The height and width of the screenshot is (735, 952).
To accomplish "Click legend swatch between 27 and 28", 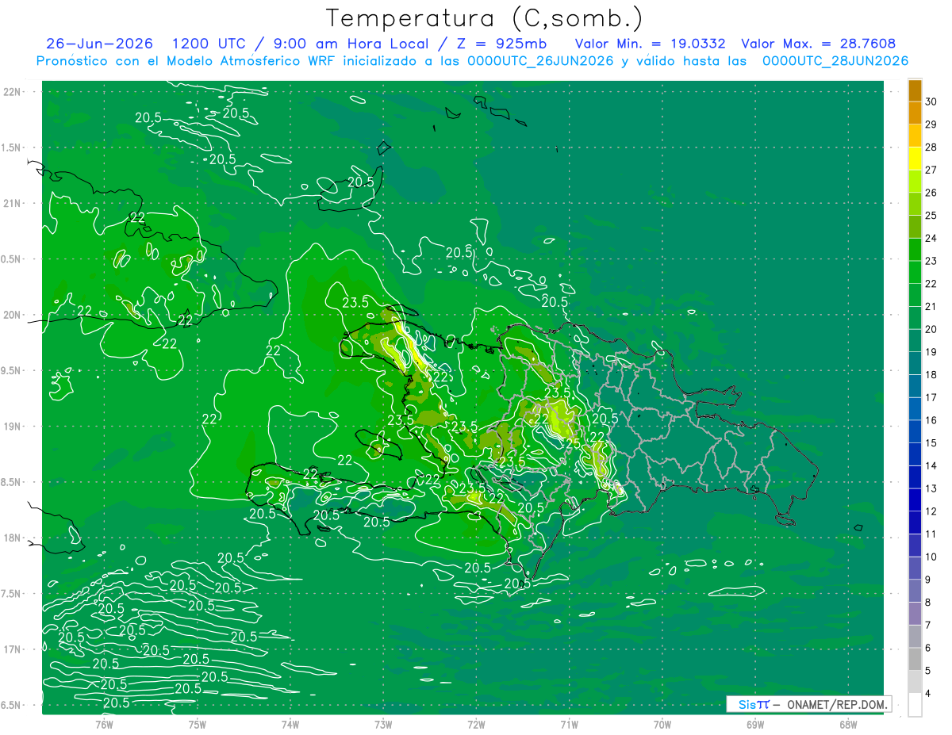I will point(915,159).
